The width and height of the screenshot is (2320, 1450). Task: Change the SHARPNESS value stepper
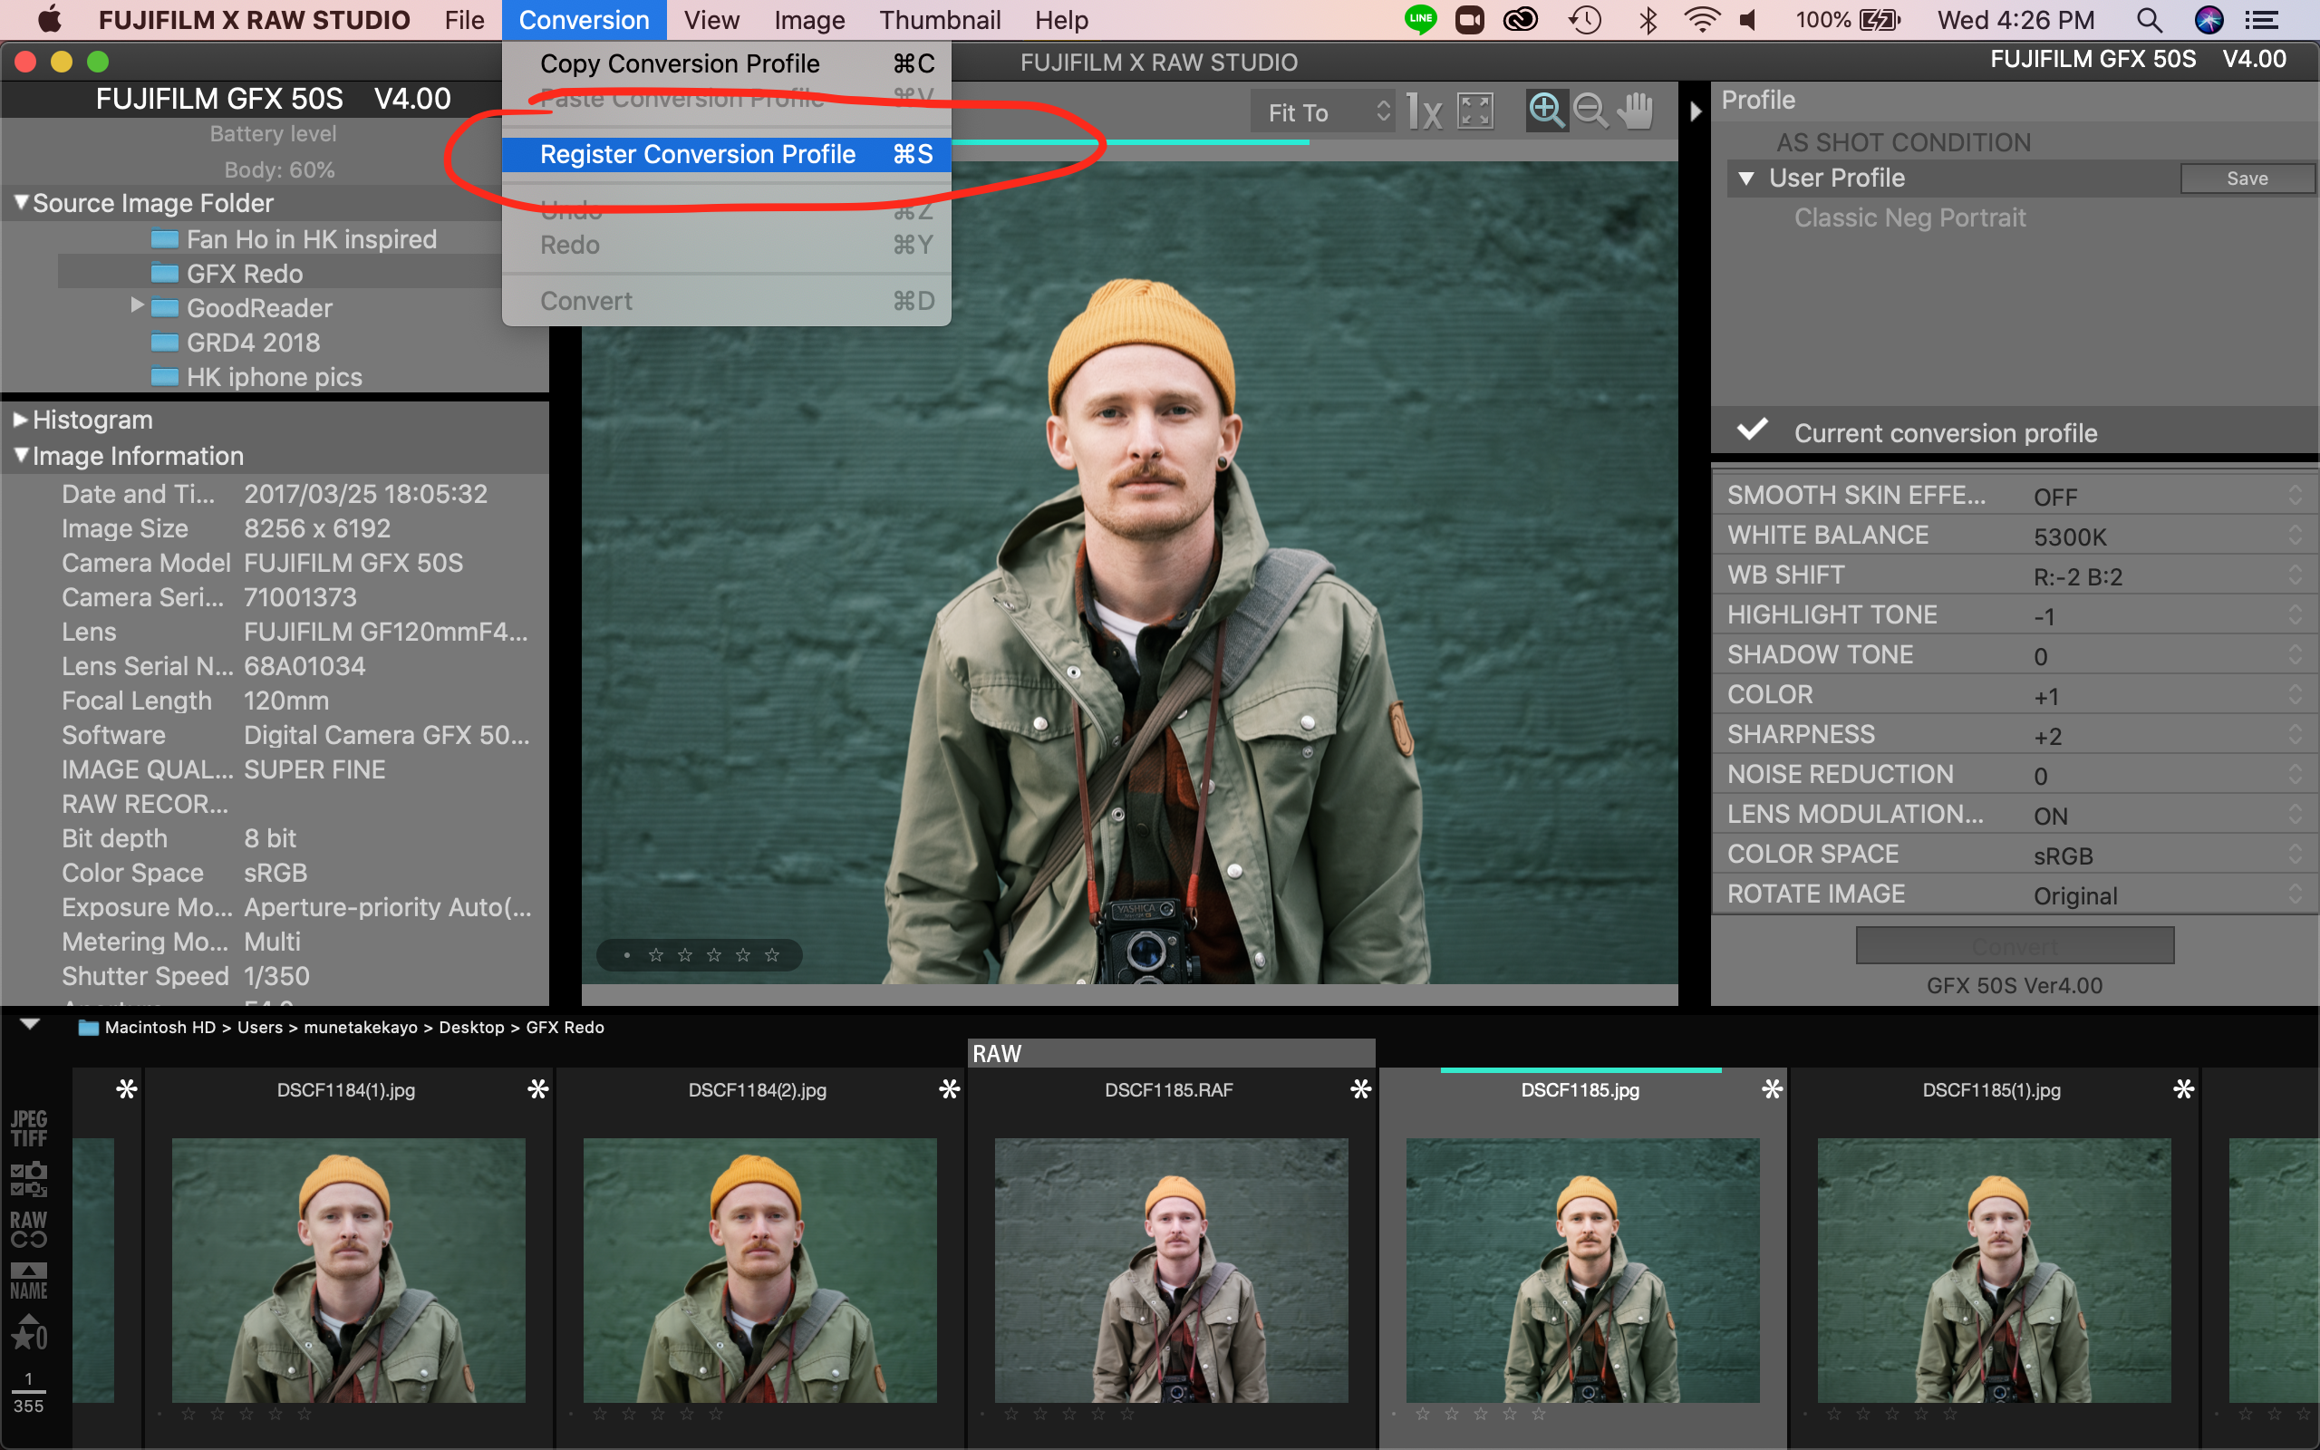2294,735
